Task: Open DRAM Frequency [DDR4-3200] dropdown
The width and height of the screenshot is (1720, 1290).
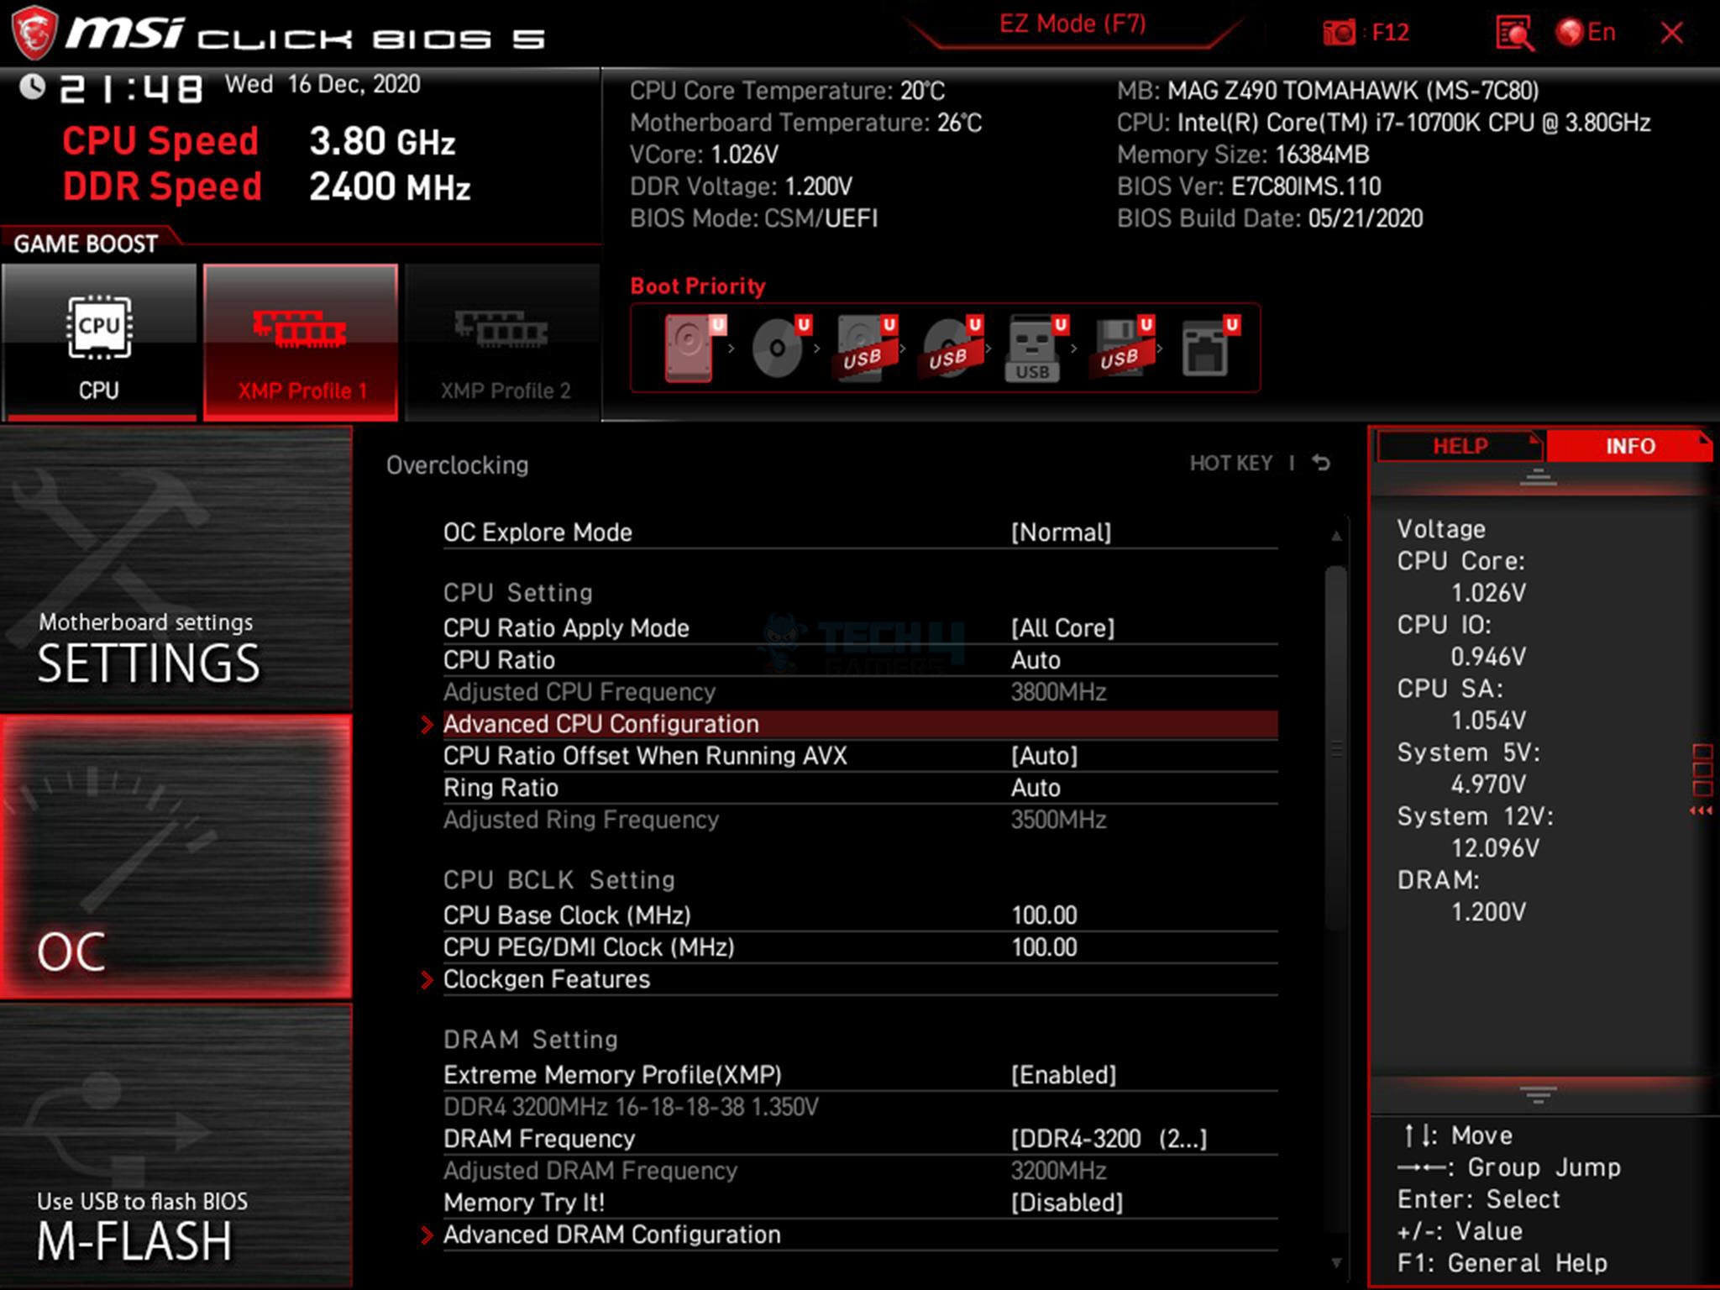Action: 1109,1139
